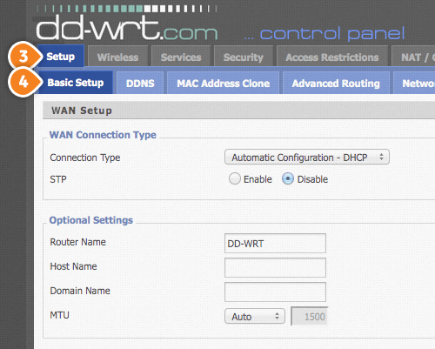Click the WAN Setup section header
Screen dimensions: 435x349
click(238, 111)
